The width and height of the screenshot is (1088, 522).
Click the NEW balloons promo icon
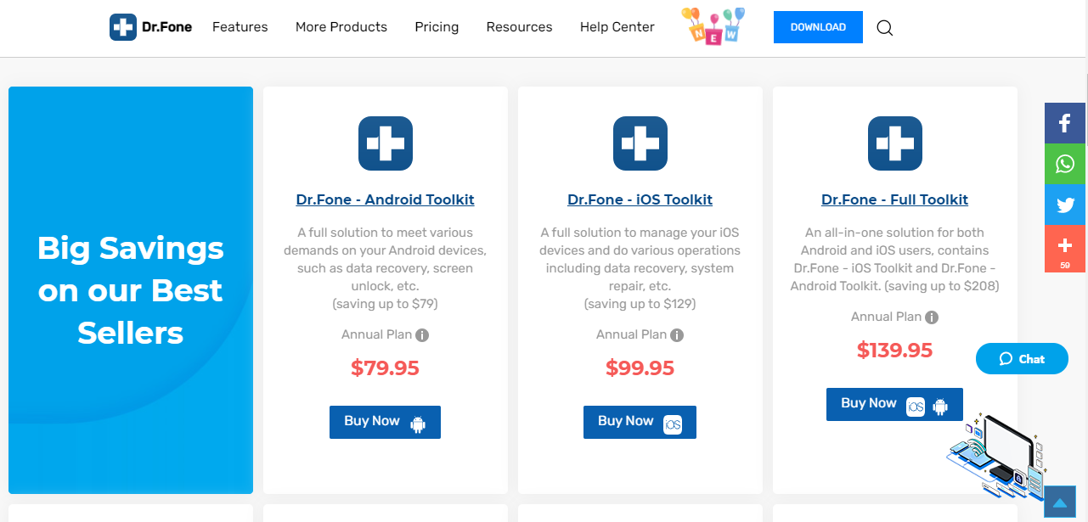713,26
